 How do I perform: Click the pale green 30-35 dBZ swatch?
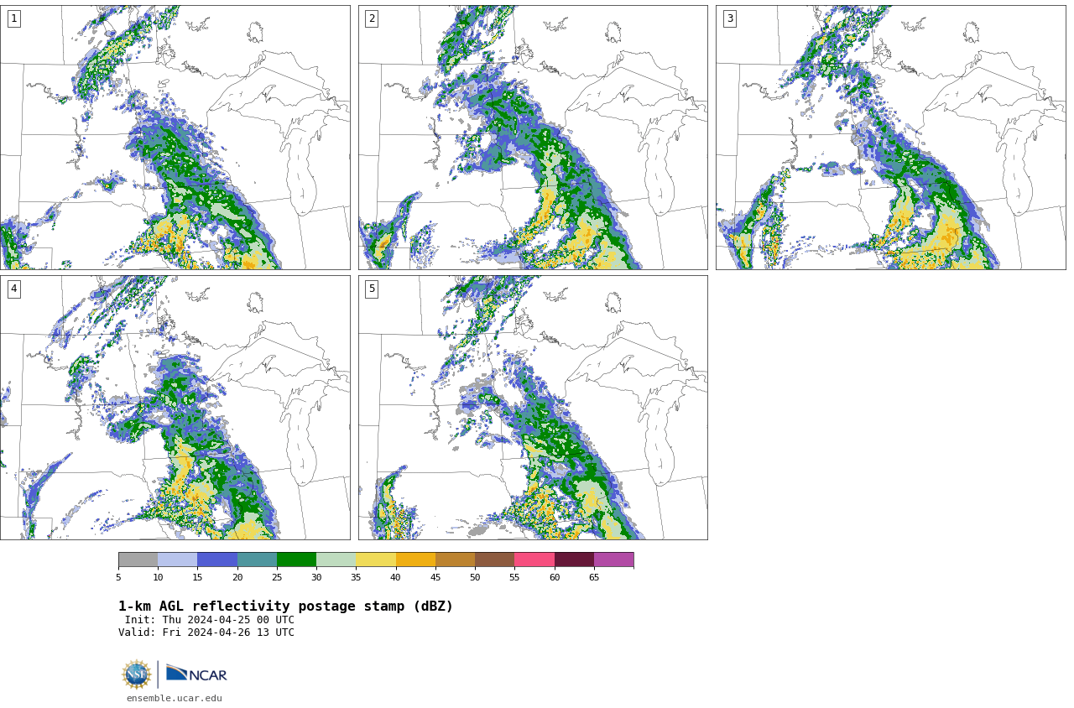[x=336, y=560]
